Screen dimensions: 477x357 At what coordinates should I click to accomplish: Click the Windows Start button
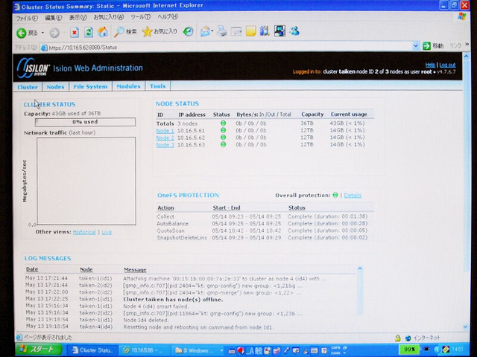click(38, 350)
